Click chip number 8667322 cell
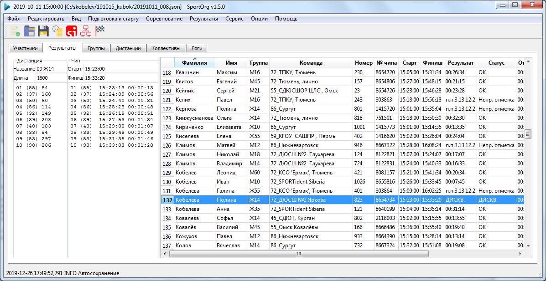This screenshot has width=546, height=281. [386, 145]
